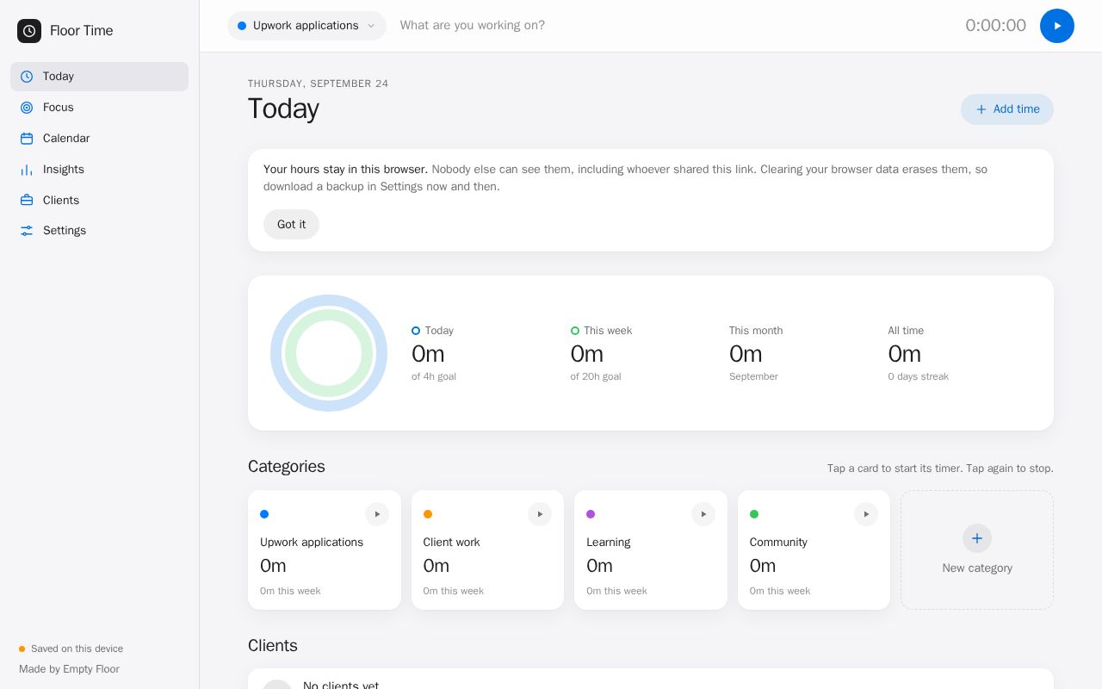Click the 0:00:00 timer display
1102x689 pixels.
tap(995, 26)
